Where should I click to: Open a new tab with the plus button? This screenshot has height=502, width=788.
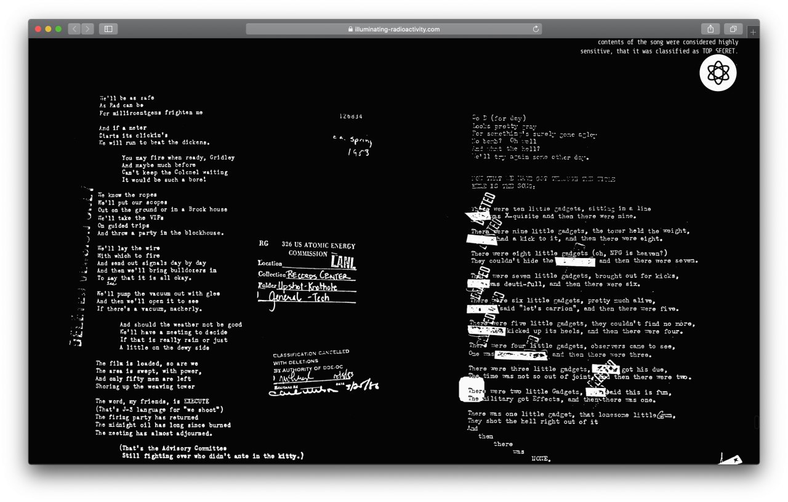coord(753,32)
